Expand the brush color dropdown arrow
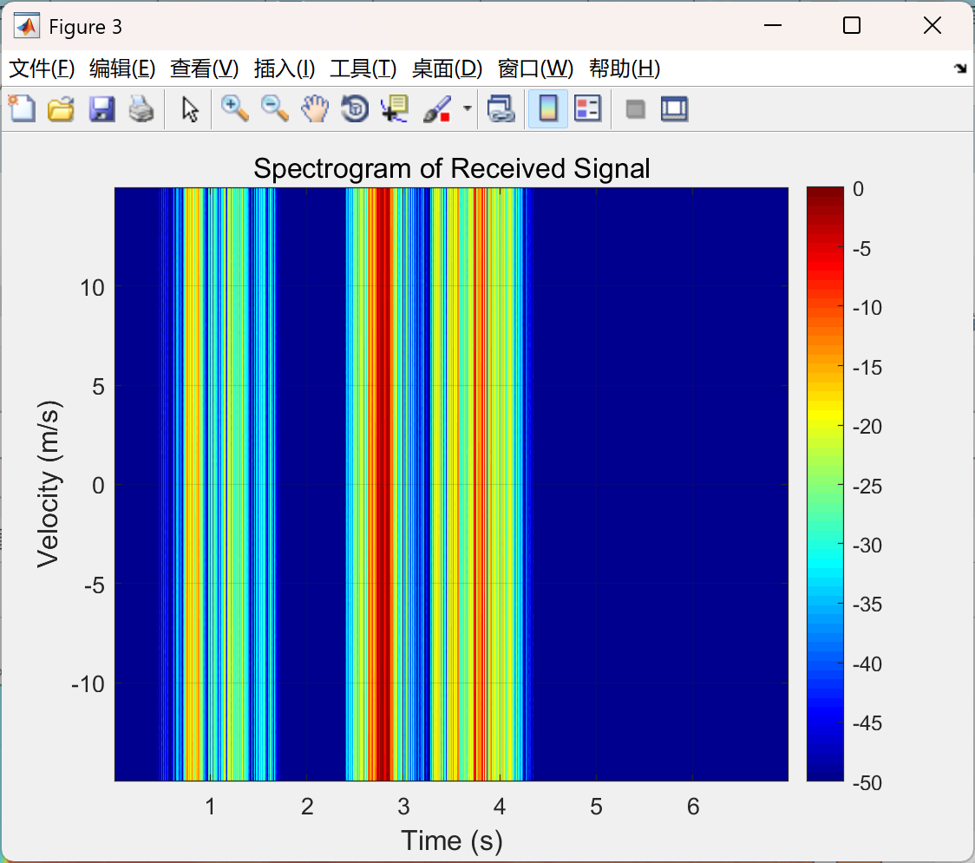The image size is (975, 863). [x=468, y=108]
